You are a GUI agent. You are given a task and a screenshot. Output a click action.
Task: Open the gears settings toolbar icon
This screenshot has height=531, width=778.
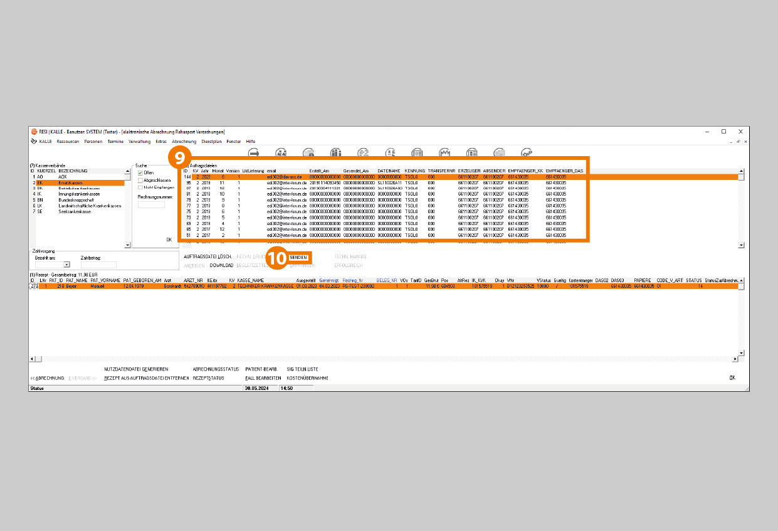pyautogui.click(x=527, y=152)
